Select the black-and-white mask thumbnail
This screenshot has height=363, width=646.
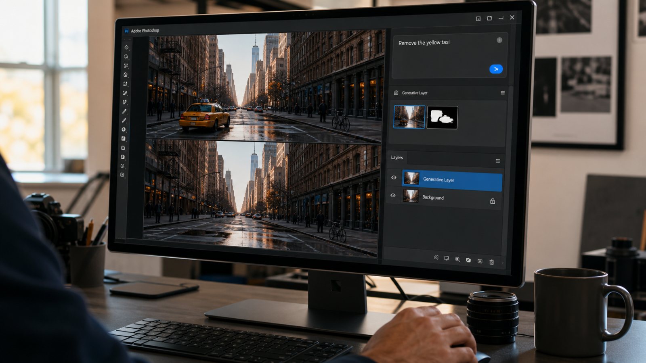pos(442,117)
